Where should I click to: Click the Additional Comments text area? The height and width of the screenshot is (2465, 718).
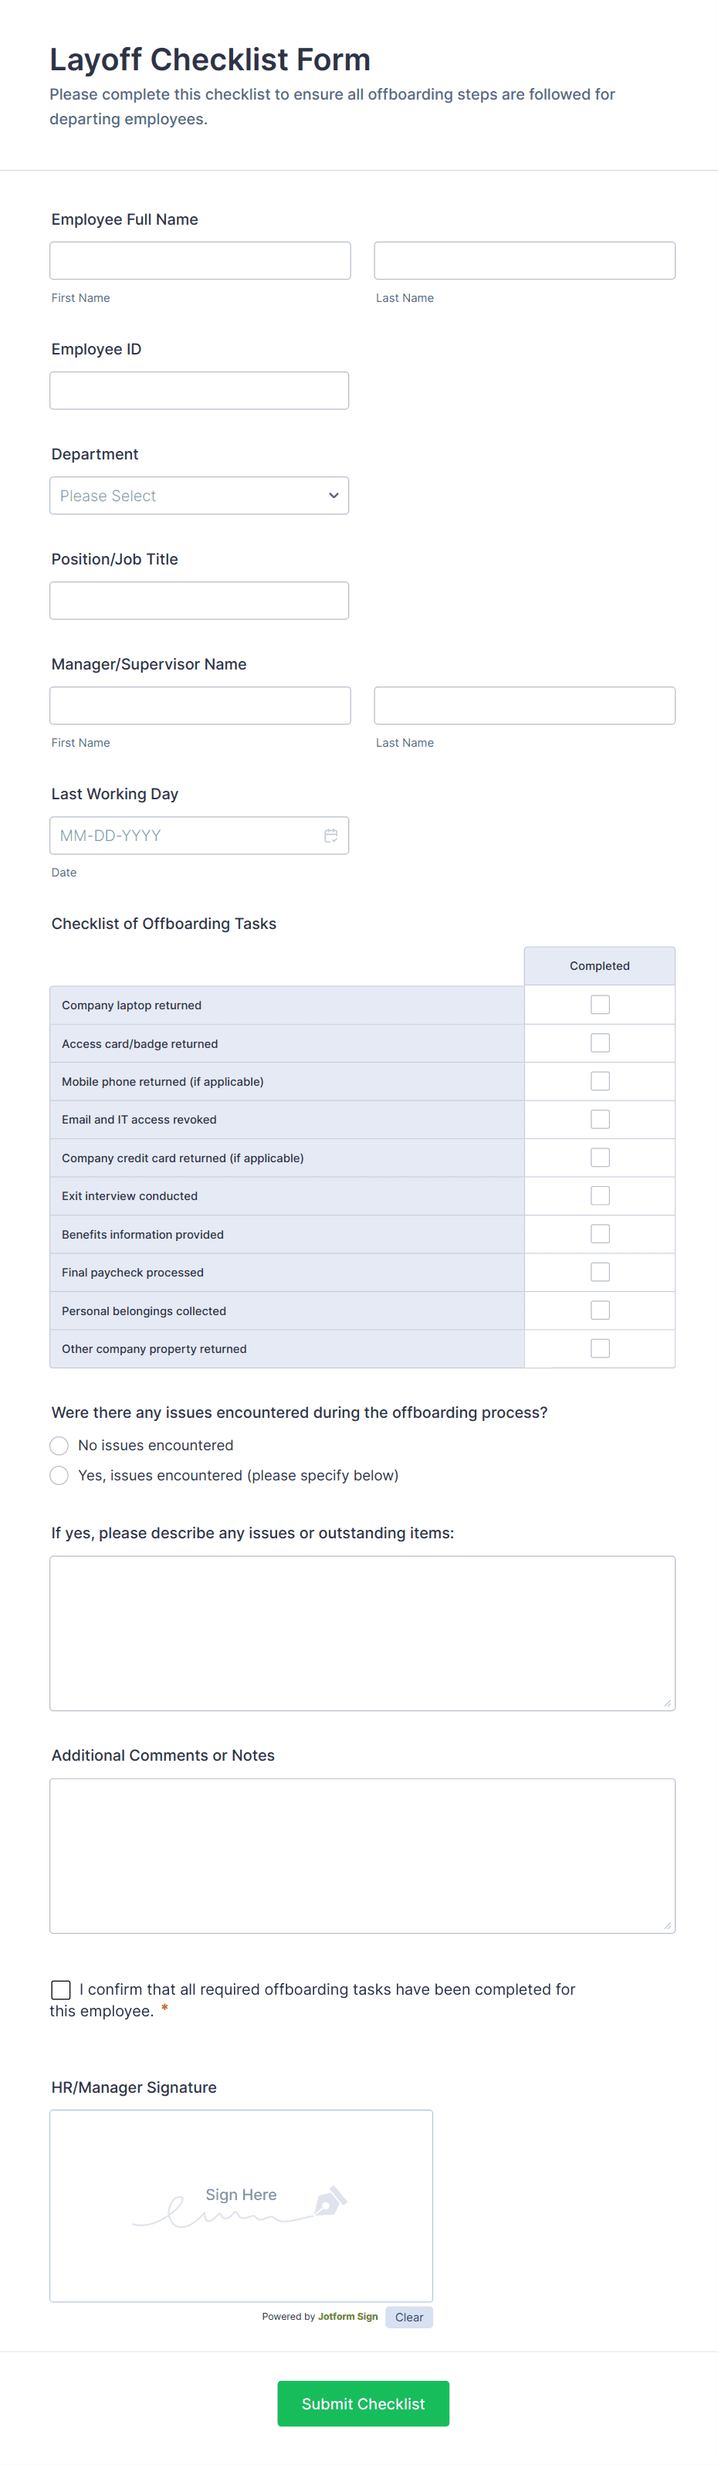click(x=362, y=1856)
